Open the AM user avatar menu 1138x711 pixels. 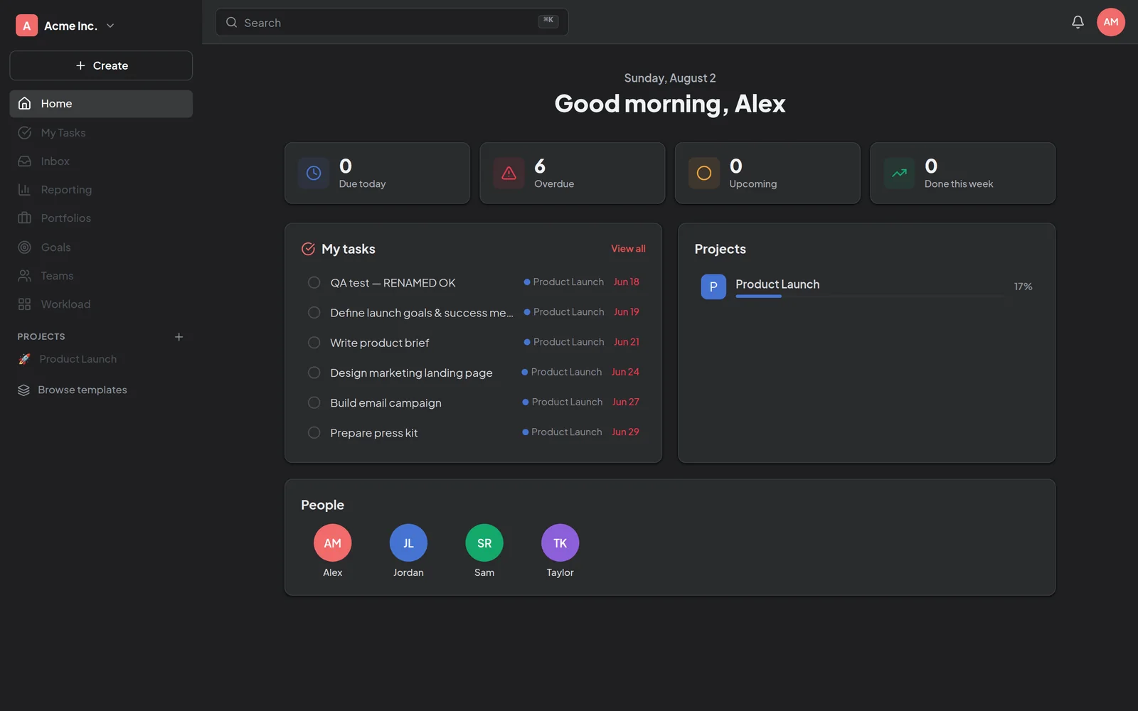[1111, 22]
